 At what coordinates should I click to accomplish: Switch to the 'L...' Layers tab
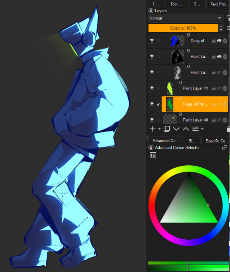pyautogui.click(x=156, y=4)
